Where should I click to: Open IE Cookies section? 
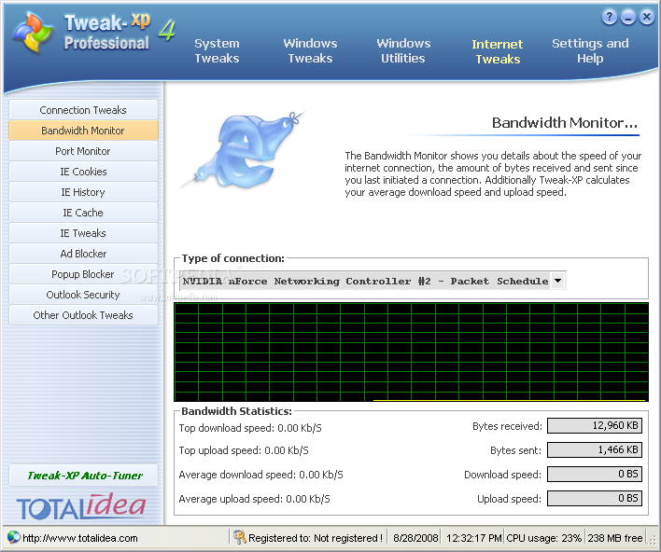point(83,172)
